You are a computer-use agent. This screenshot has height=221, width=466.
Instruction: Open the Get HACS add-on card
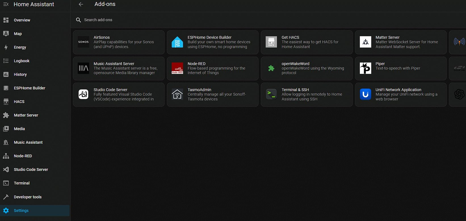307,42
